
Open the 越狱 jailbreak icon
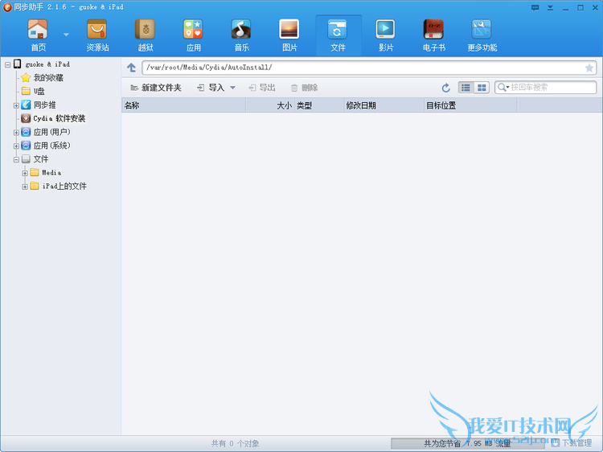point(146,35)
